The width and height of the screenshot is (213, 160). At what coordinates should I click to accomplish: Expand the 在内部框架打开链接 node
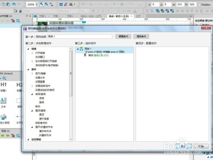click(32, 61)
